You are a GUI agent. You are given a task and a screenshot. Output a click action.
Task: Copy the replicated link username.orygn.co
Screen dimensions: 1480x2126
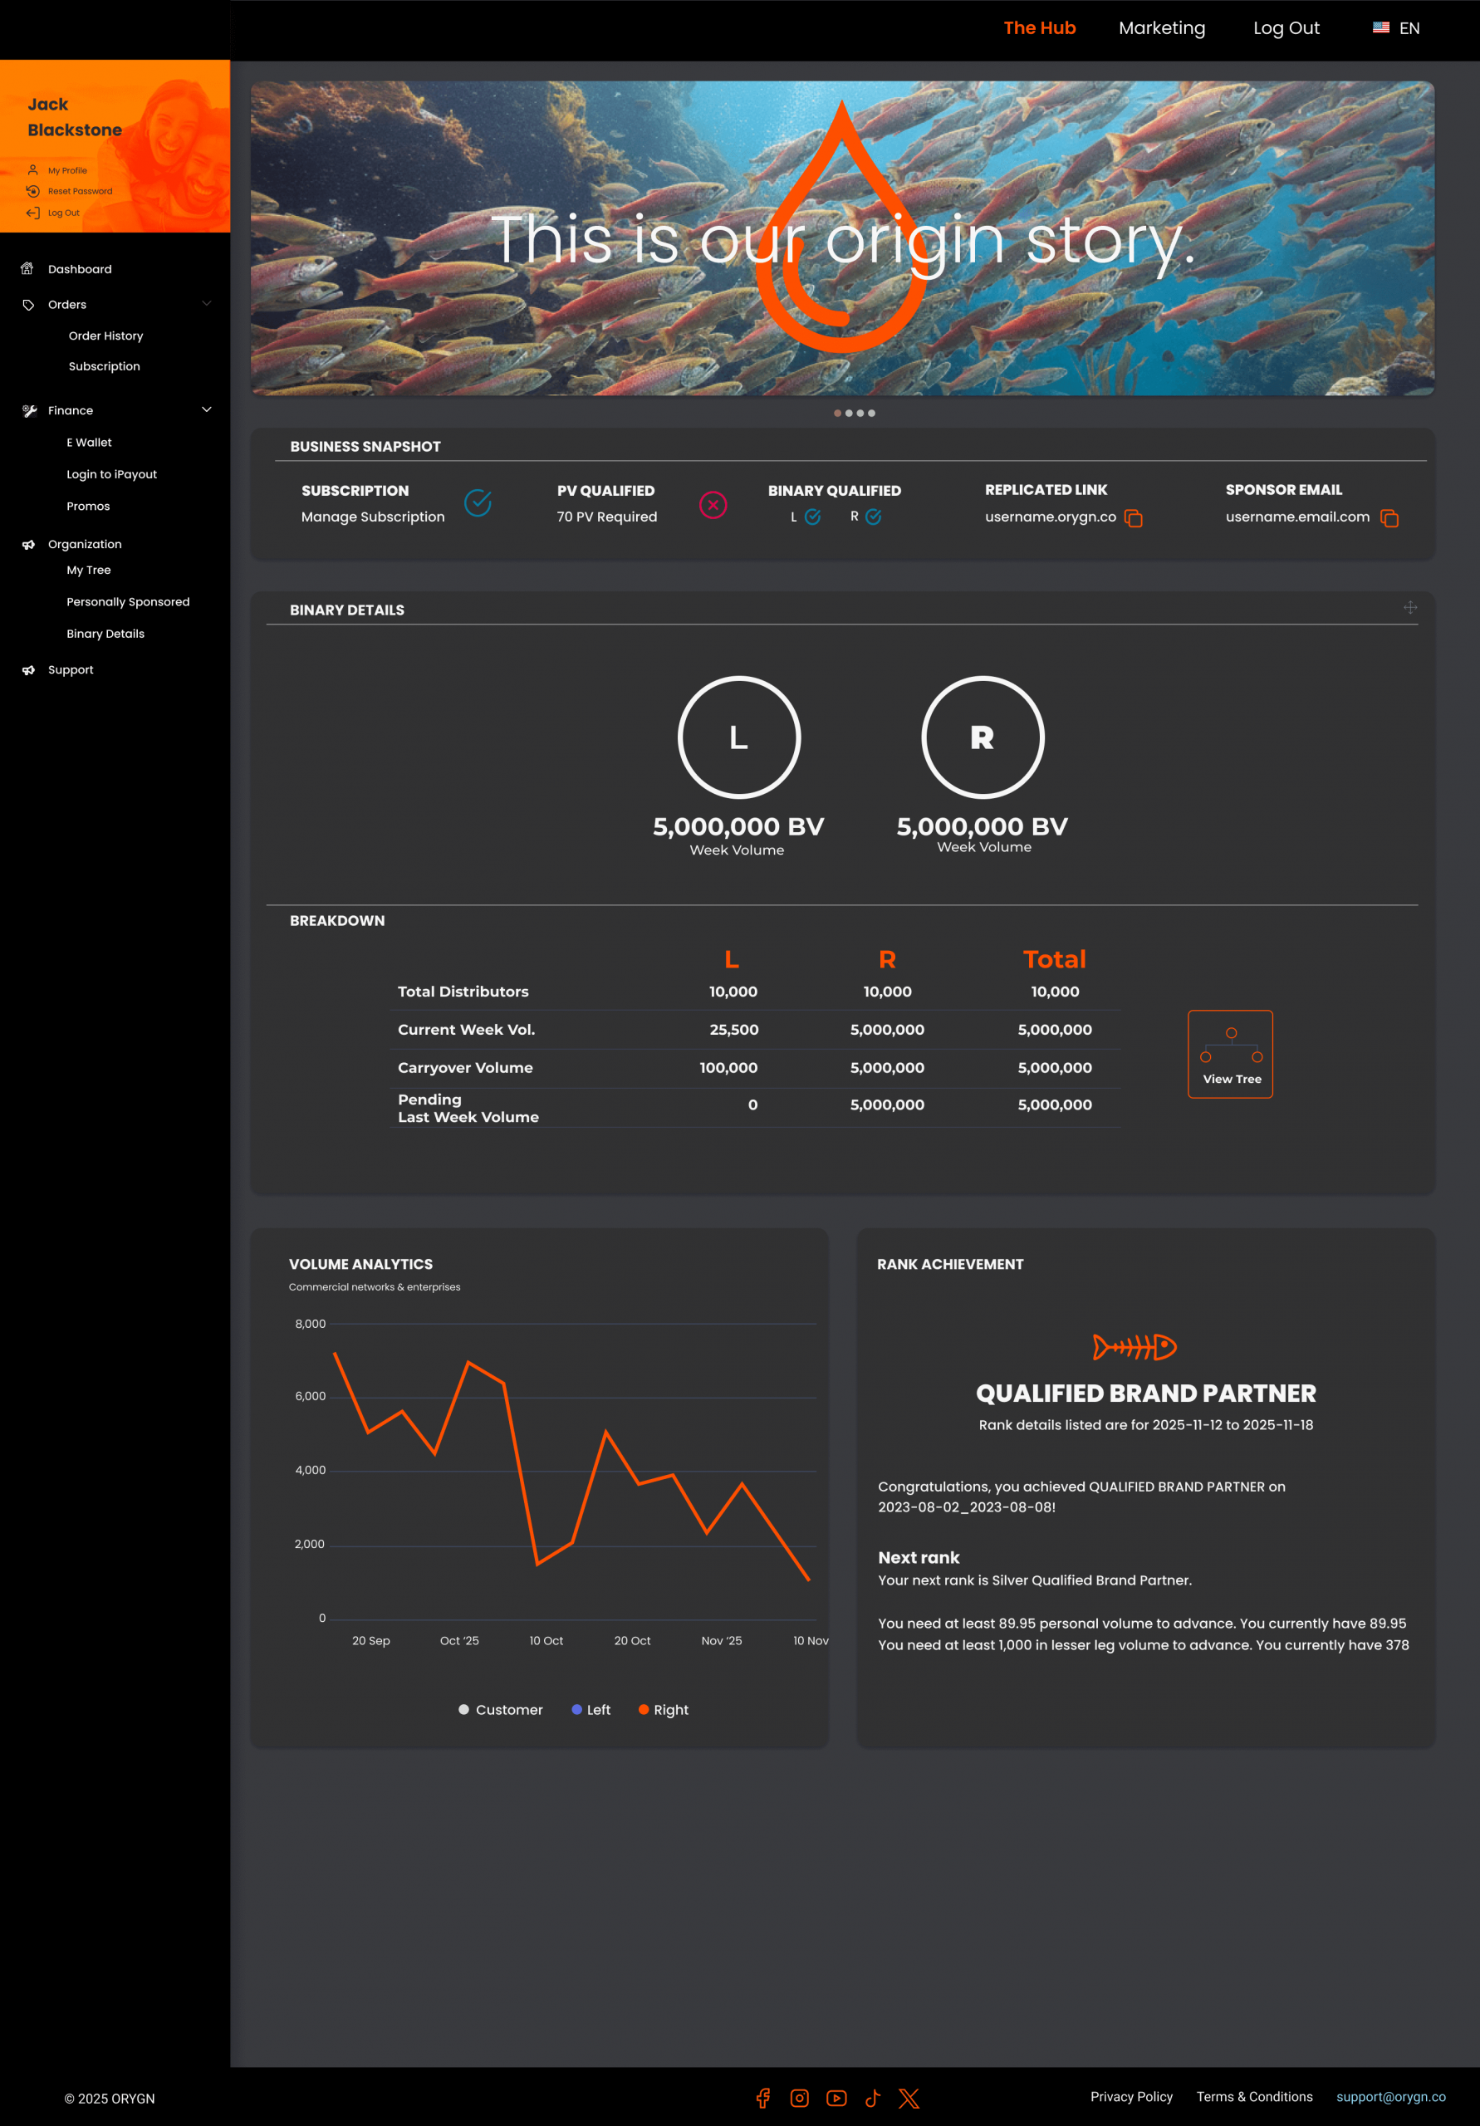point(1133,517)
